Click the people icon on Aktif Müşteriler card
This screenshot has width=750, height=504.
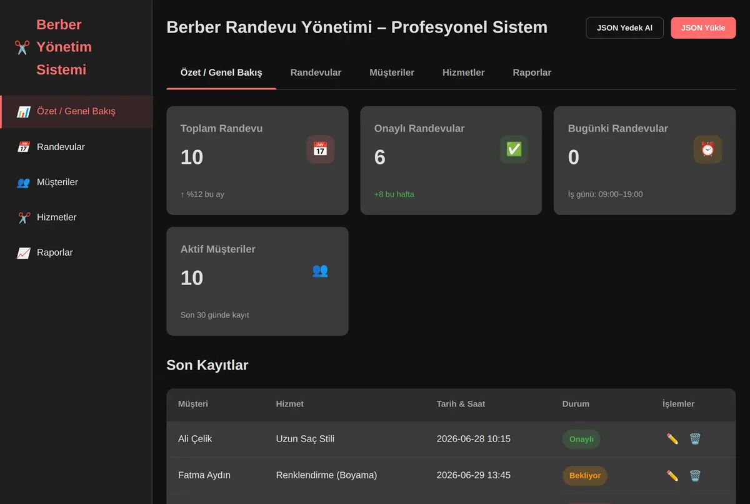[x=320, y=270]
